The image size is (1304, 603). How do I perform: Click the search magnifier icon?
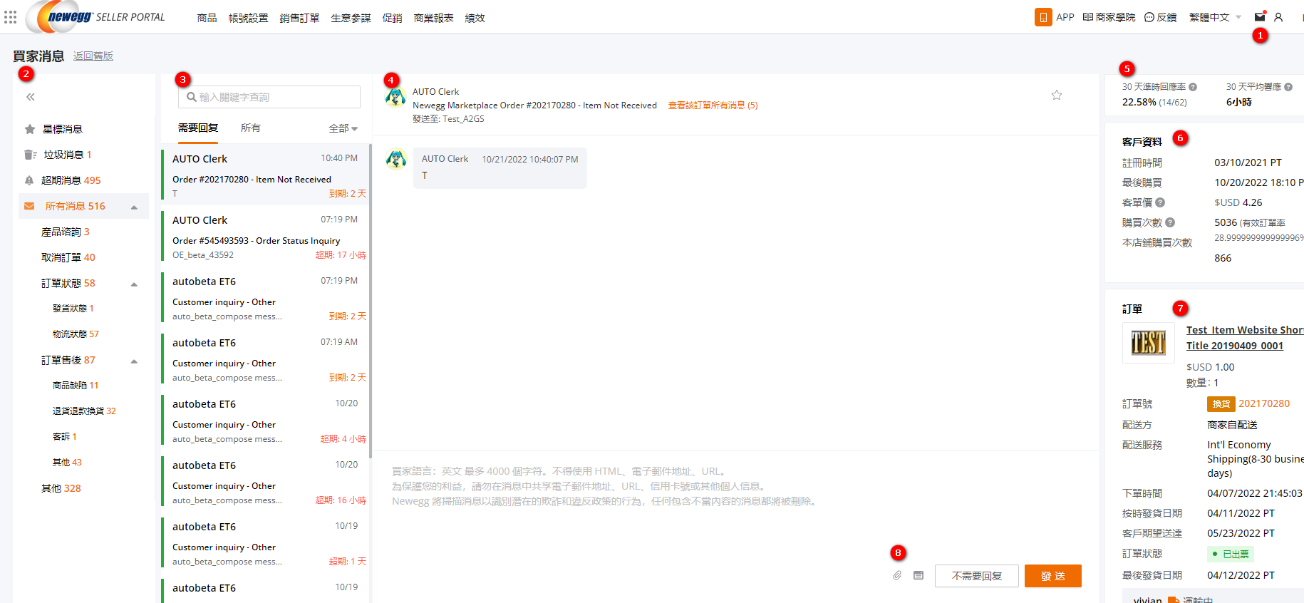(192, 97)
